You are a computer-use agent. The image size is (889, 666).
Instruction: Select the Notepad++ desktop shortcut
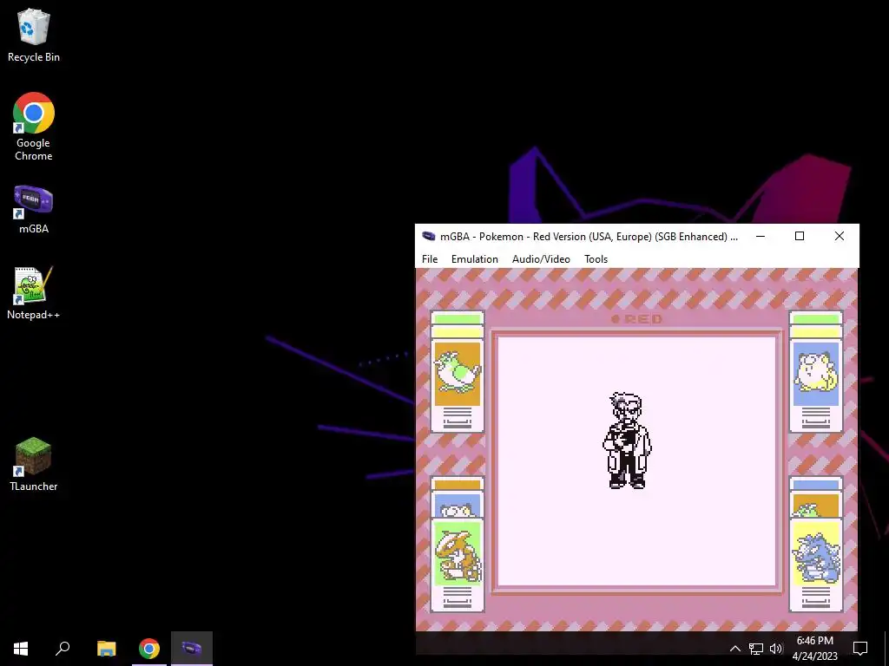point(34,293)
